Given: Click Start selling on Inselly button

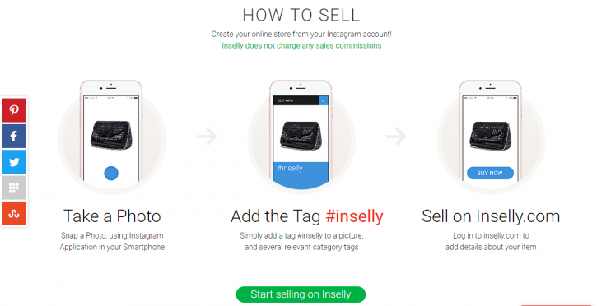Looking at the screenshot, I should [x=301, y=294].
